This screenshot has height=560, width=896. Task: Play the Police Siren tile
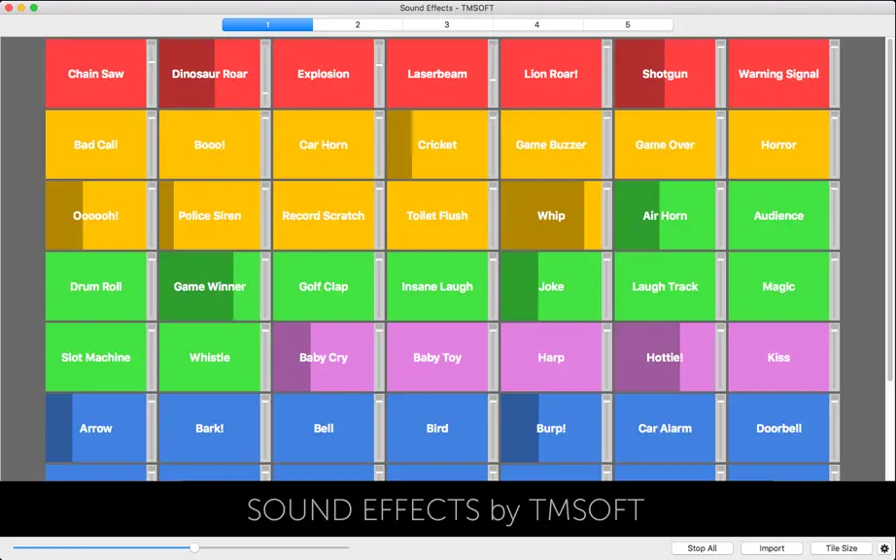tap(209, 216)
